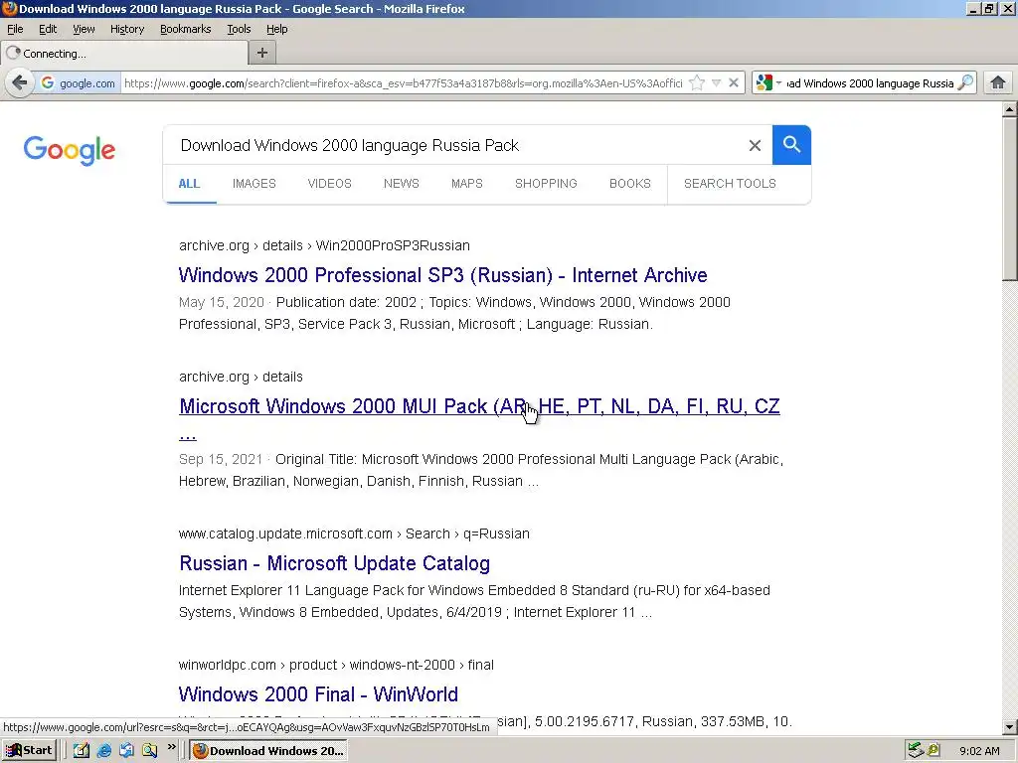This screenshot has width=1018, height=763.
Task: Click the Google logo
Action: click(70, 151)
